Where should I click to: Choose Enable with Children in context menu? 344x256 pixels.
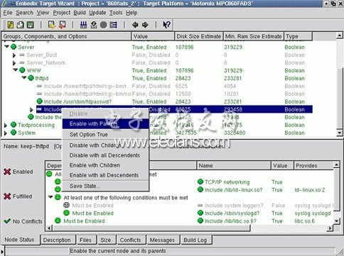coord(105,165)
